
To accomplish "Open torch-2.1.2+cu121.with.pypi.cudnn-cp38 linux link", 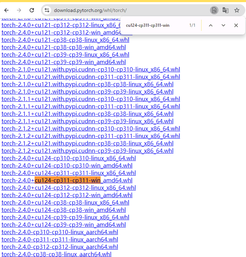I will (88, 143).
